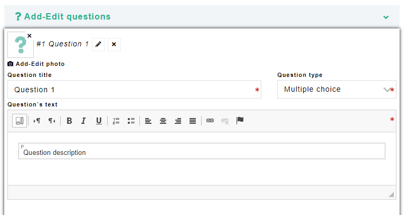Align text right
This screenshot has height=215, width=407.
(178, 121)
